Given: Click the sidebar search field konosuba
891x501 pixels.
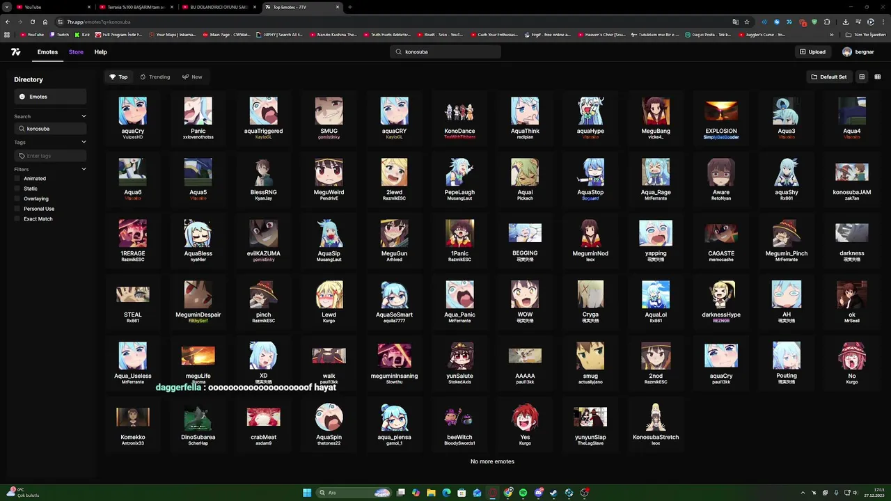Looking at the screenshot, I should (50, 129).
